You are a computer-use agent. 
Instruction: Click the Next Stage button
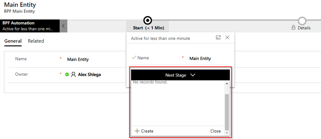[180, 75]
